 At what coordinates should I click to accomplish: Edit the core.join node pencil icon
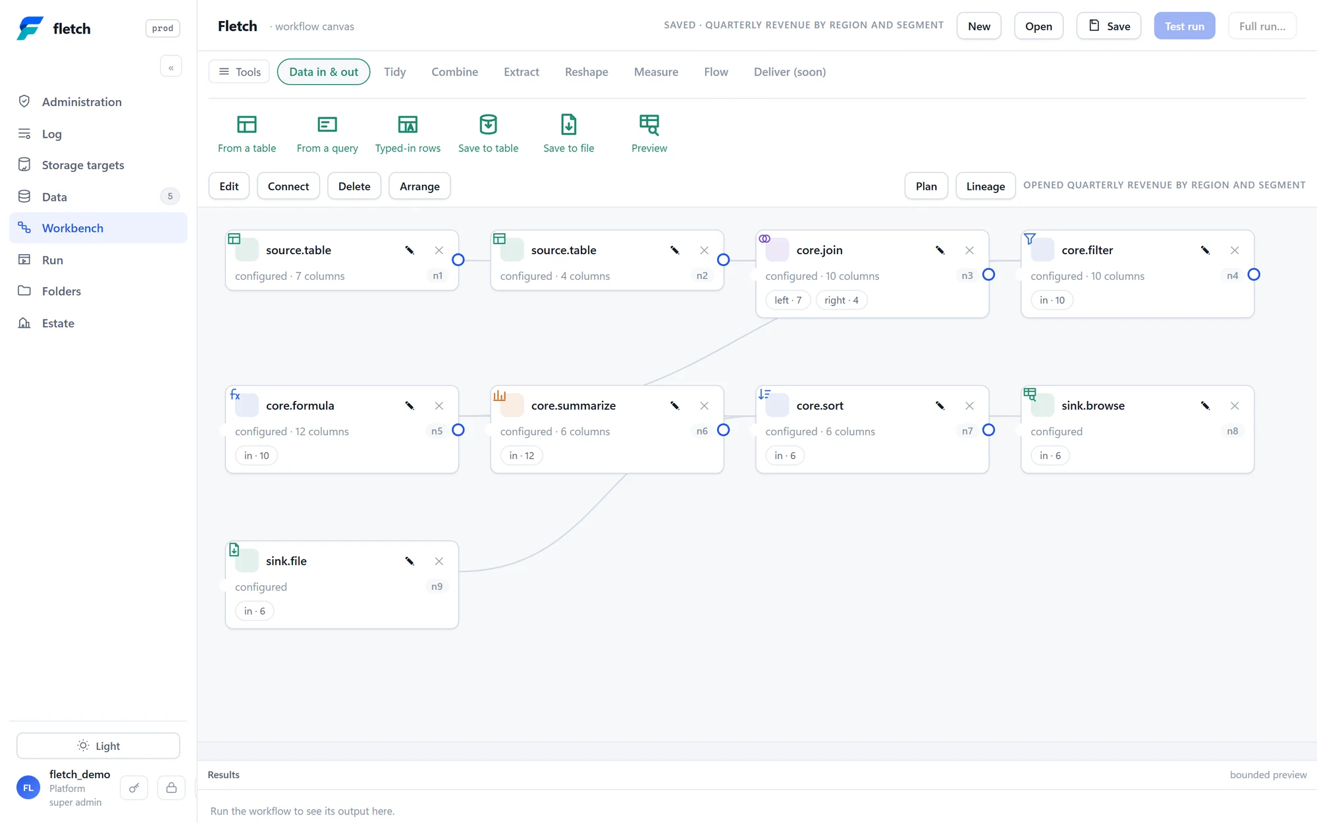[x=940, y=250]
